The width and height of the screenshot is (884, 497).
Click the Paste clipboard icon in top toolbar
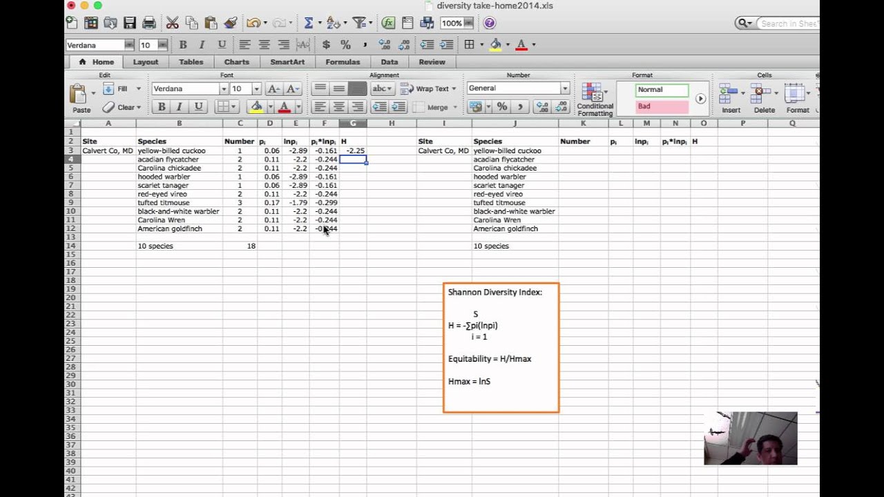tap(211, 23)
